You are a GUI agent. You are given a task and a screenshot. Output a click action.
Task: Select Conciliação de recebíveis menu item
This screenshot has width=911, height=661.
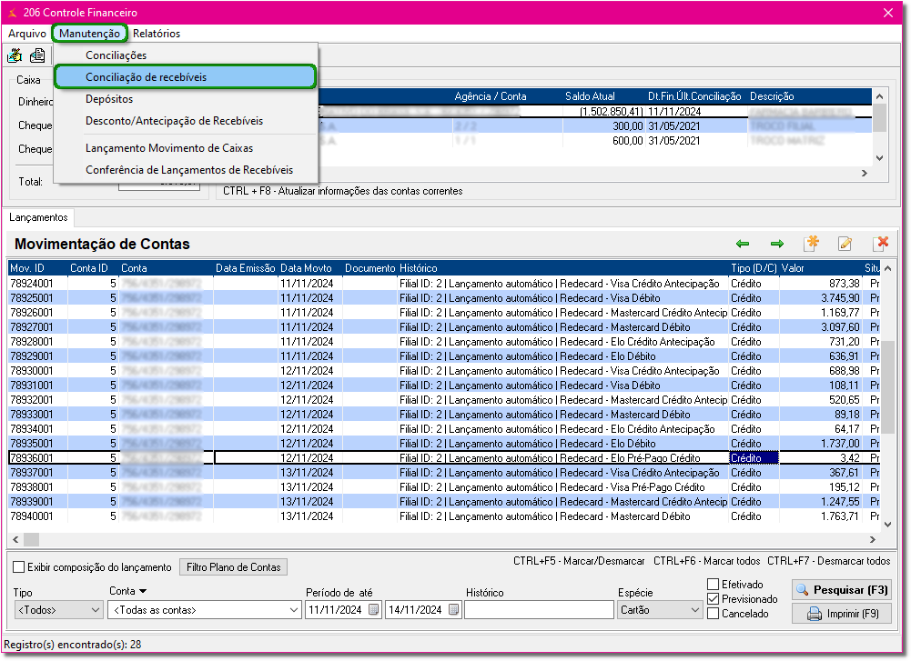146,77
